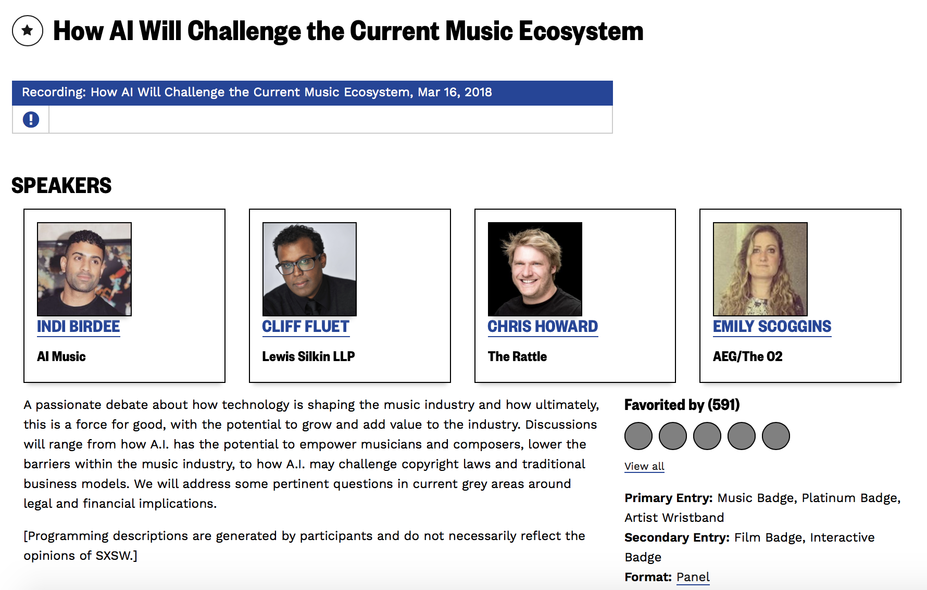Click the exclamation alert icon in recording box
The height and width of the screenshot is (590, 927).
coord(31,120)
